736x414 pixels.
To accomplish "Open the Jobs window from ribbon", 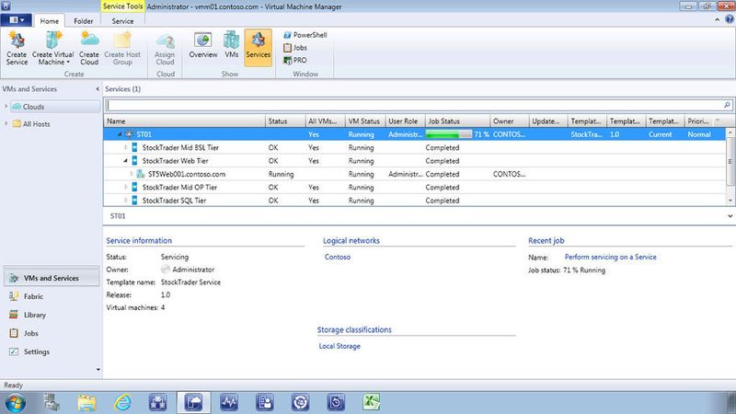I will tap(295, 48).
